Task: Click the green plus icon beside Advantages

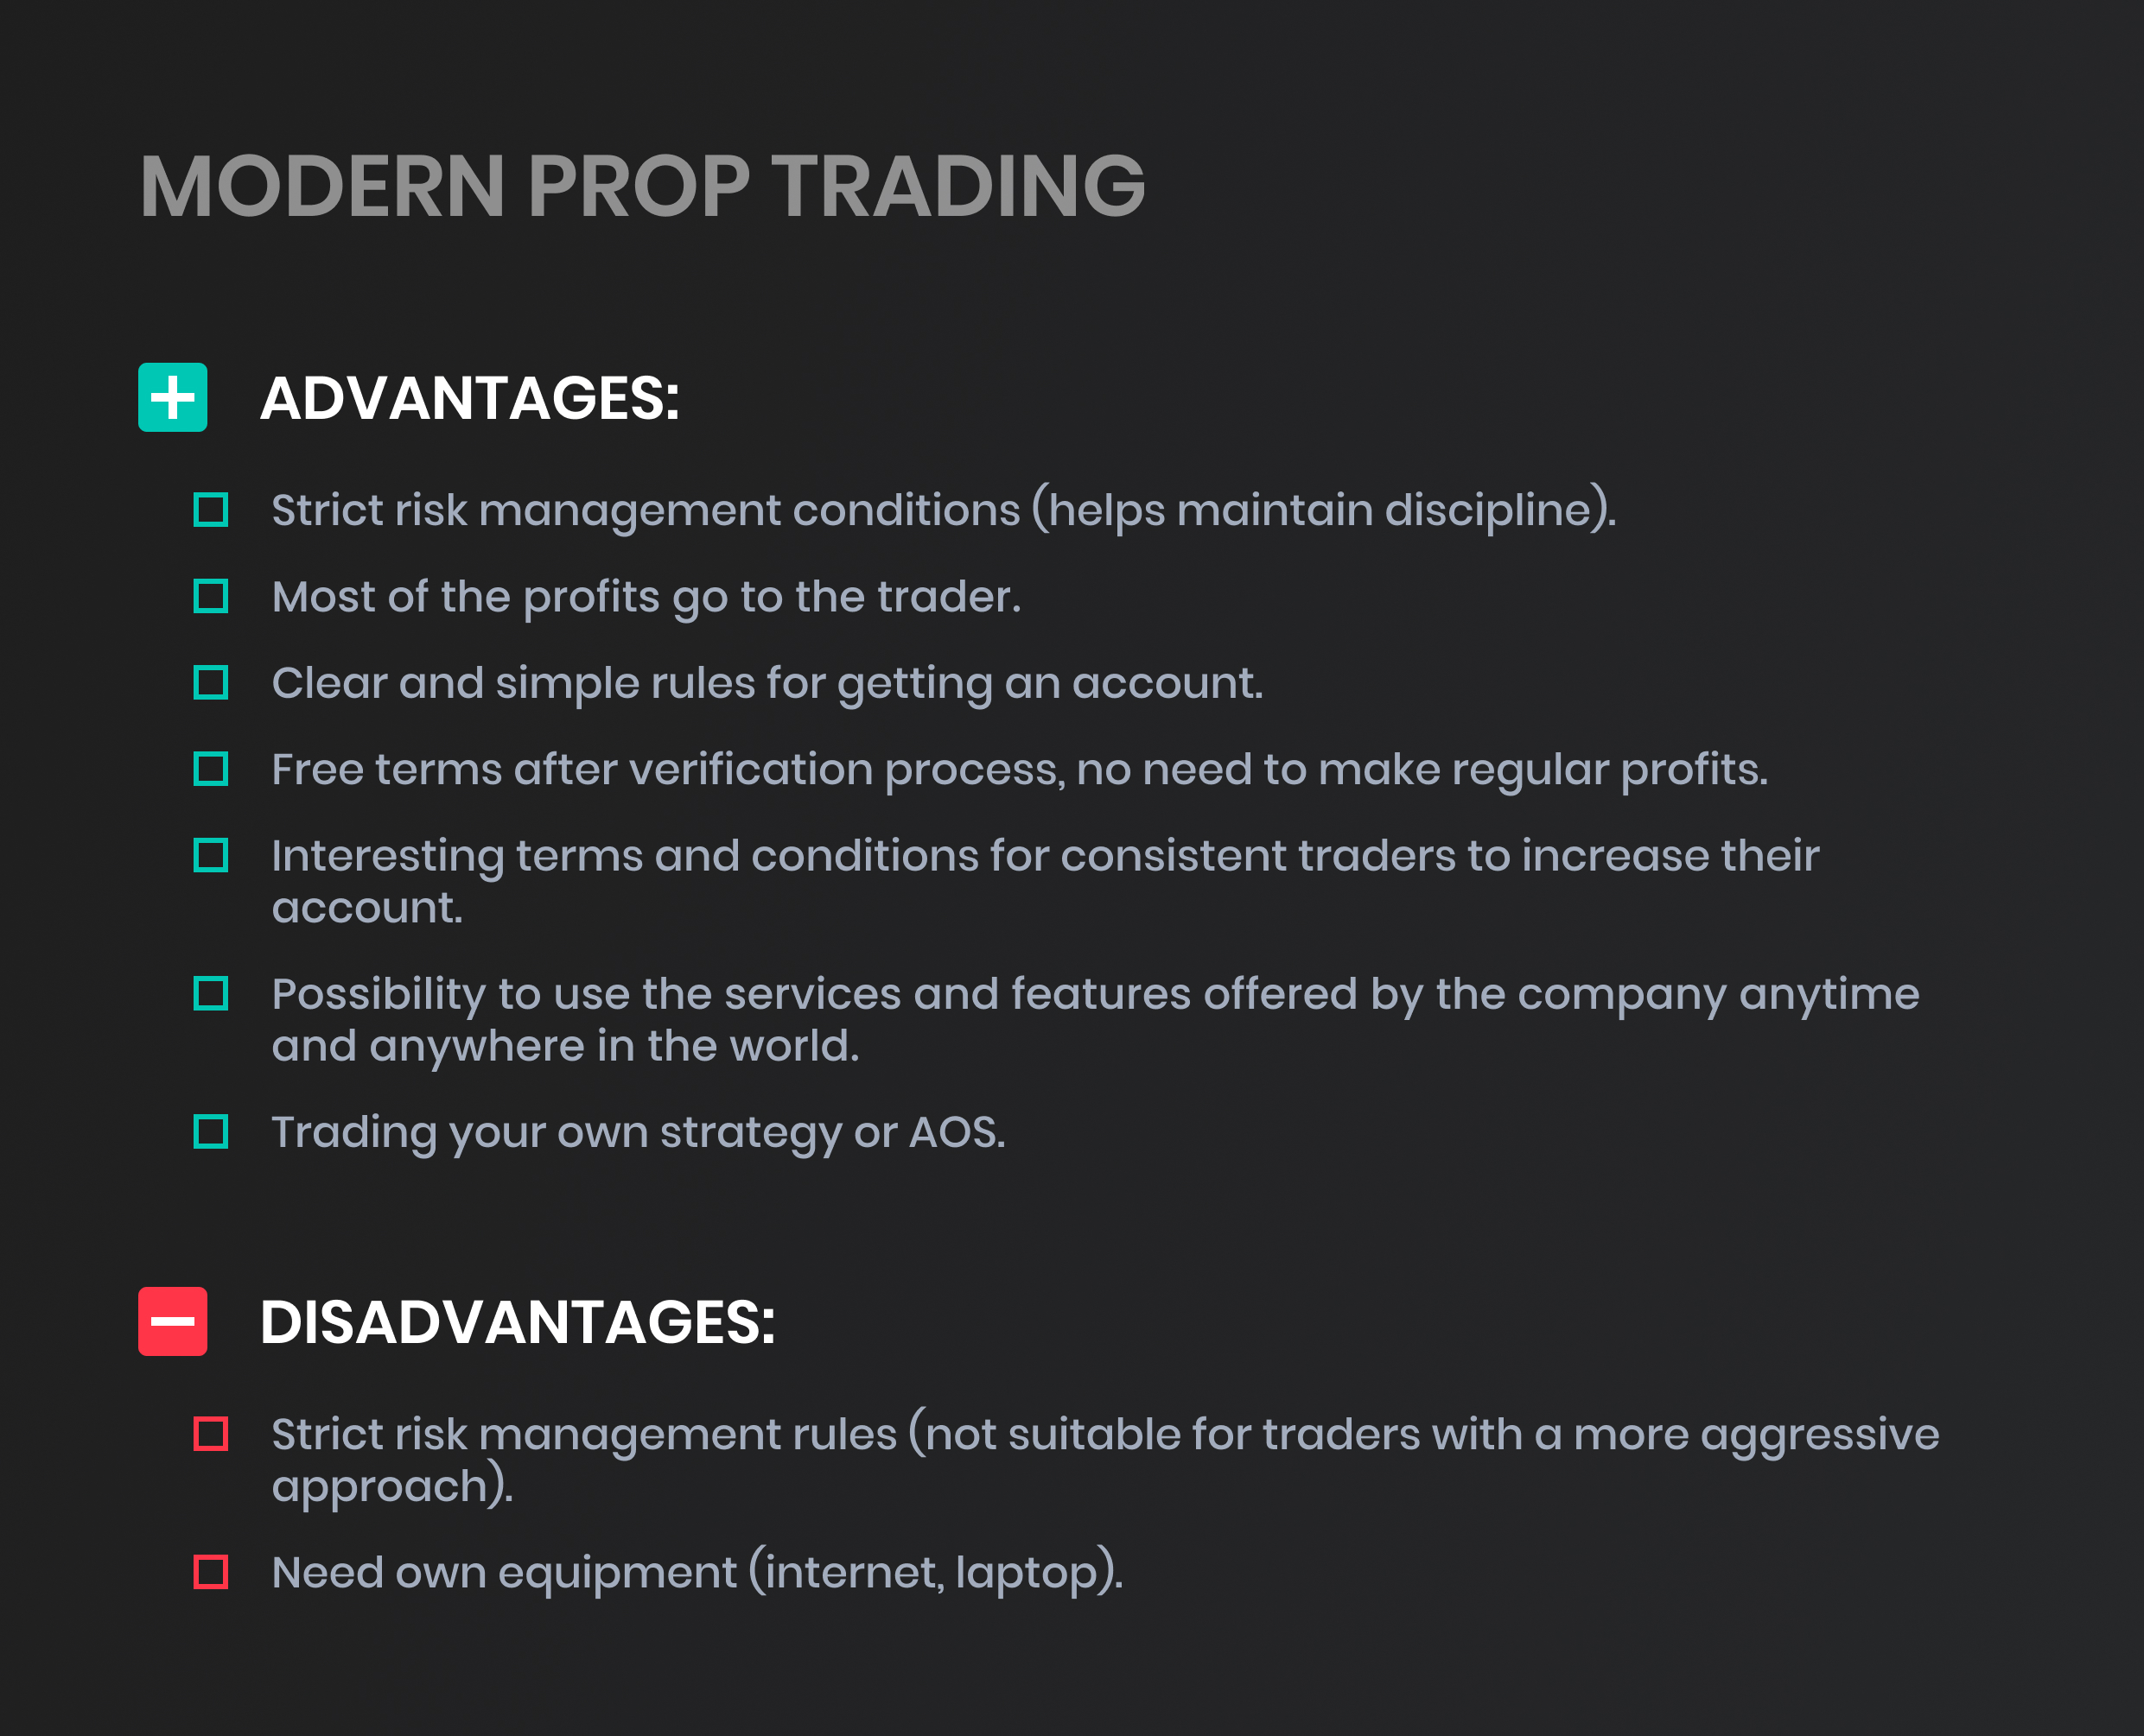Action: tap(172, 397)
